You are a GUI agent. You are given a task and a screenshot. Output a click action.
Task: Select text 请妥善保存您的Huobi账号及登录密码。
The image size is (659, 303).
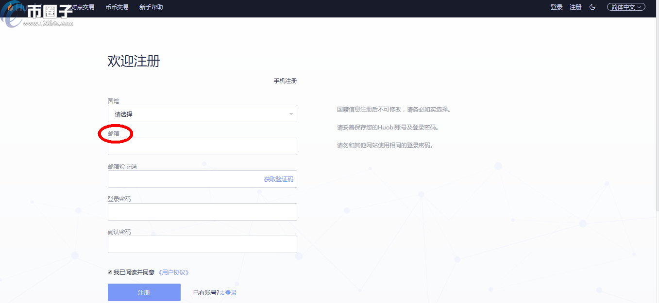(388, 128)
